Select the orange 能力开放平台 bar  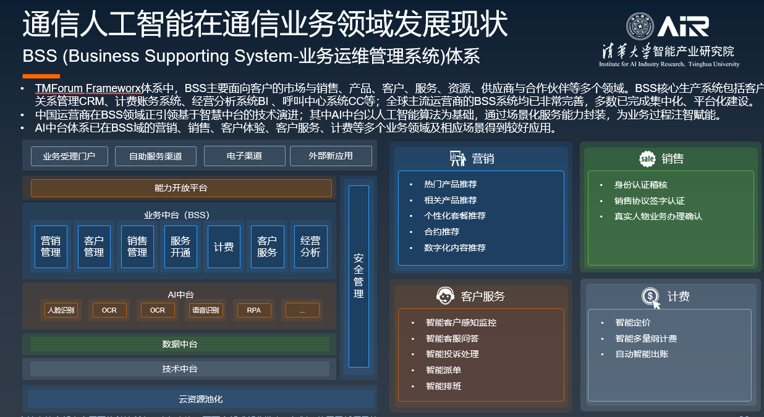click(x=181, y=188)
